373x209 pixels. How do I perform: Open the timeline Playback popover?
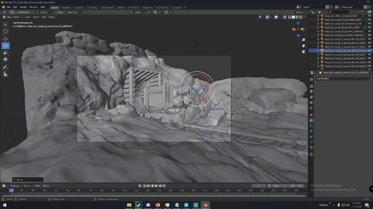click(16, 186)
